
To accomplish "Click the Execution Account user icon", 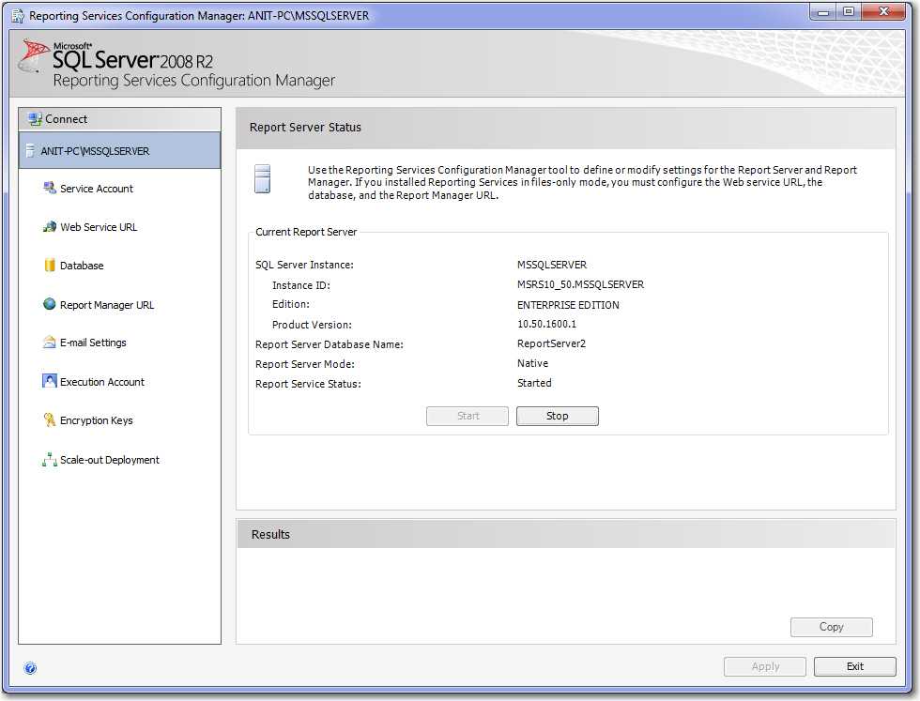I will (x=50, y=382).
